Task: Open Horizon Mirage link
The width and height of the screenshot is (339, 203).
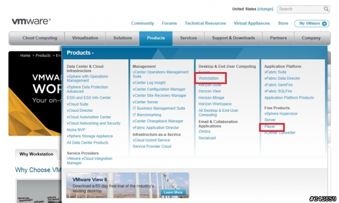Action: click(x=211, y=98)
